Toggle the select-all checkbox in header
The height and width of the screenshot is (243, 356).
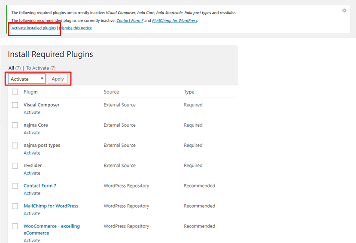click(15, 92)
